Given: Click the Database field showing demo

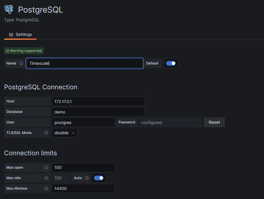Looking at the screenshot, I should coord(98,112).
